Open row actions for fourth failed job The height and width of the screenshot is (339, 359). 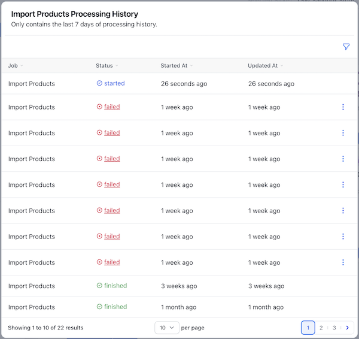[343, 184]
